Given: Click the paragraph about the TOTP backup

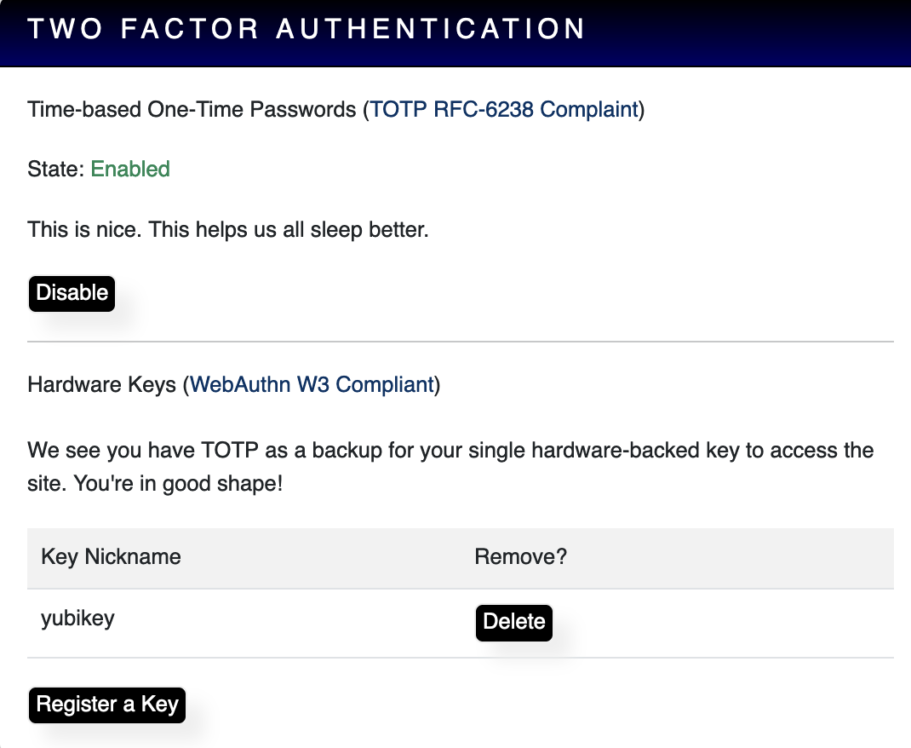Looking at the screenshot, I should coord(450,467).
